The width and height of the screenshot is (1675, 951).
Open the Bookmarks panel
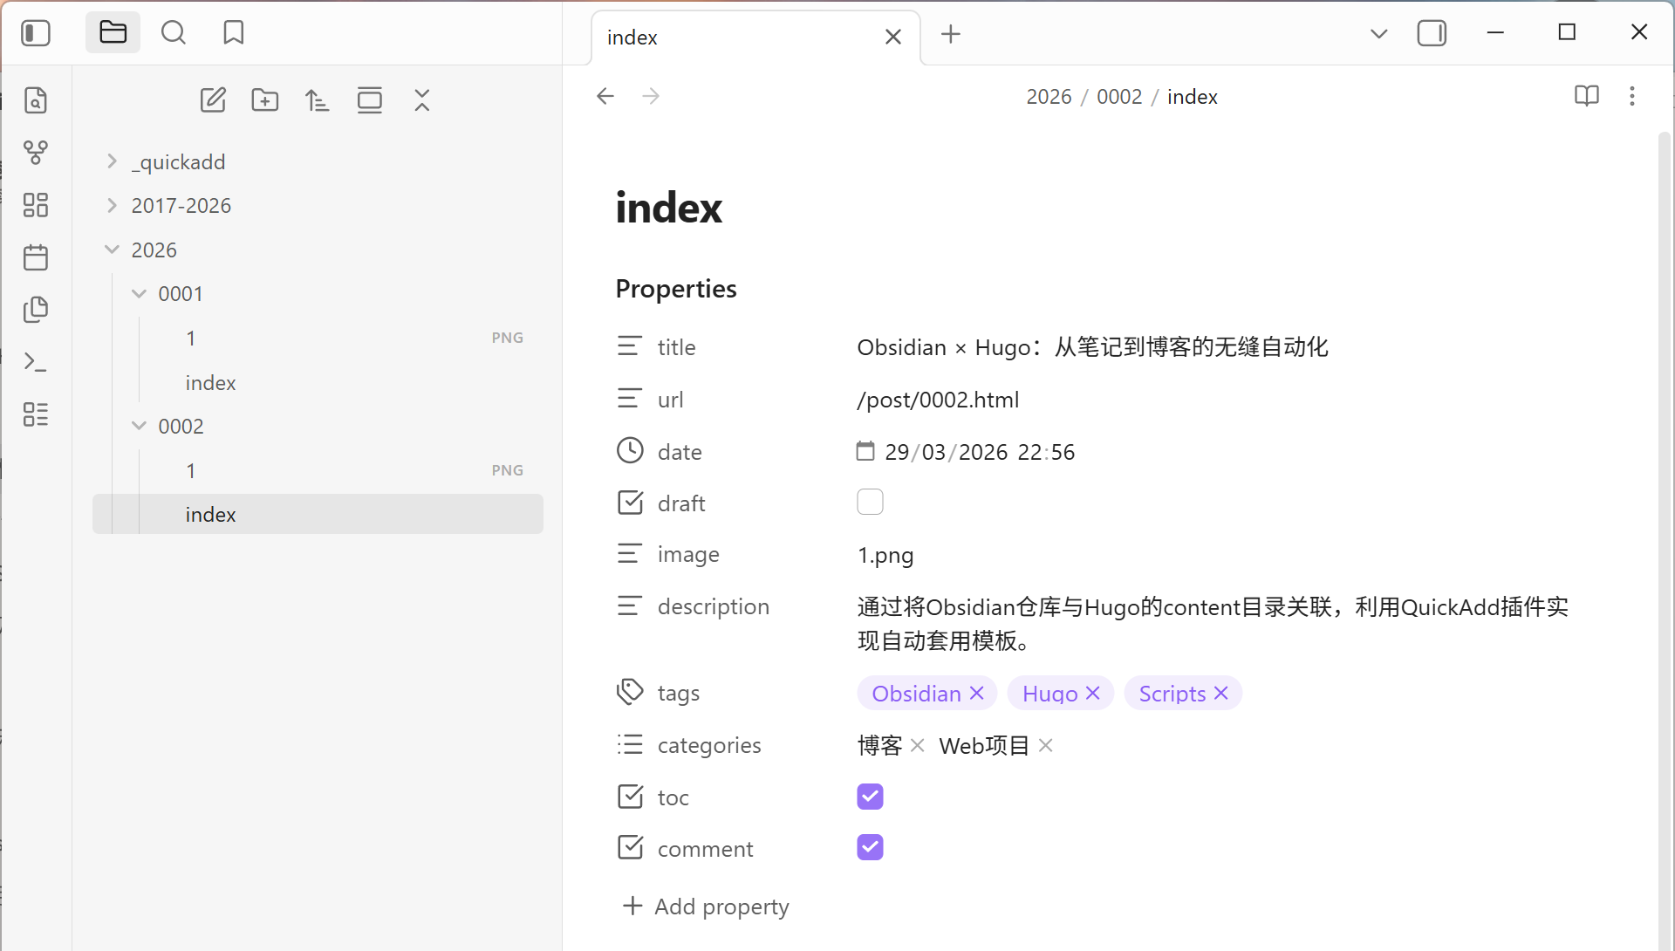(233, 33)
